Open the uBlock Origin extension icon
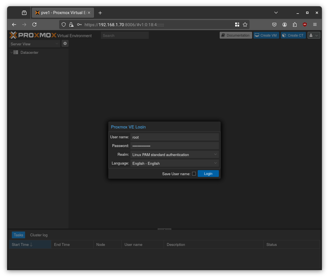The height and width of the screenshot is (278, 329). click(x=304, y=25)
